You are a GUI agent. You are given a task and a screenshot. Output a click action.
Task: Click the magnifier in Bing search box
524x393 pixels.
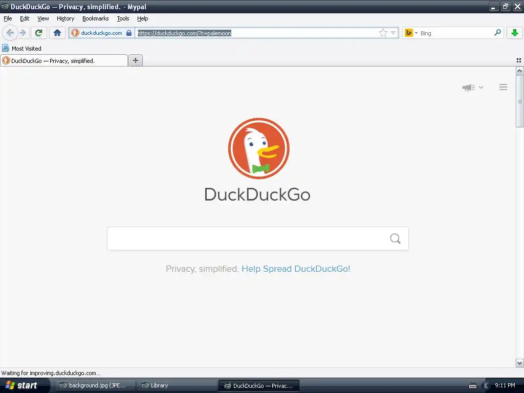[497, 32]
